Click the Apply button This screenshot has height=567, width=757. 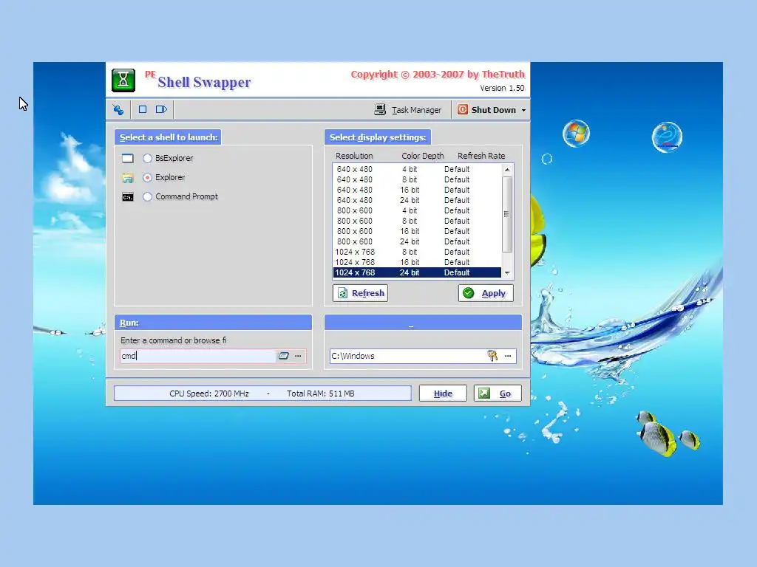click(x=486, y=293)
